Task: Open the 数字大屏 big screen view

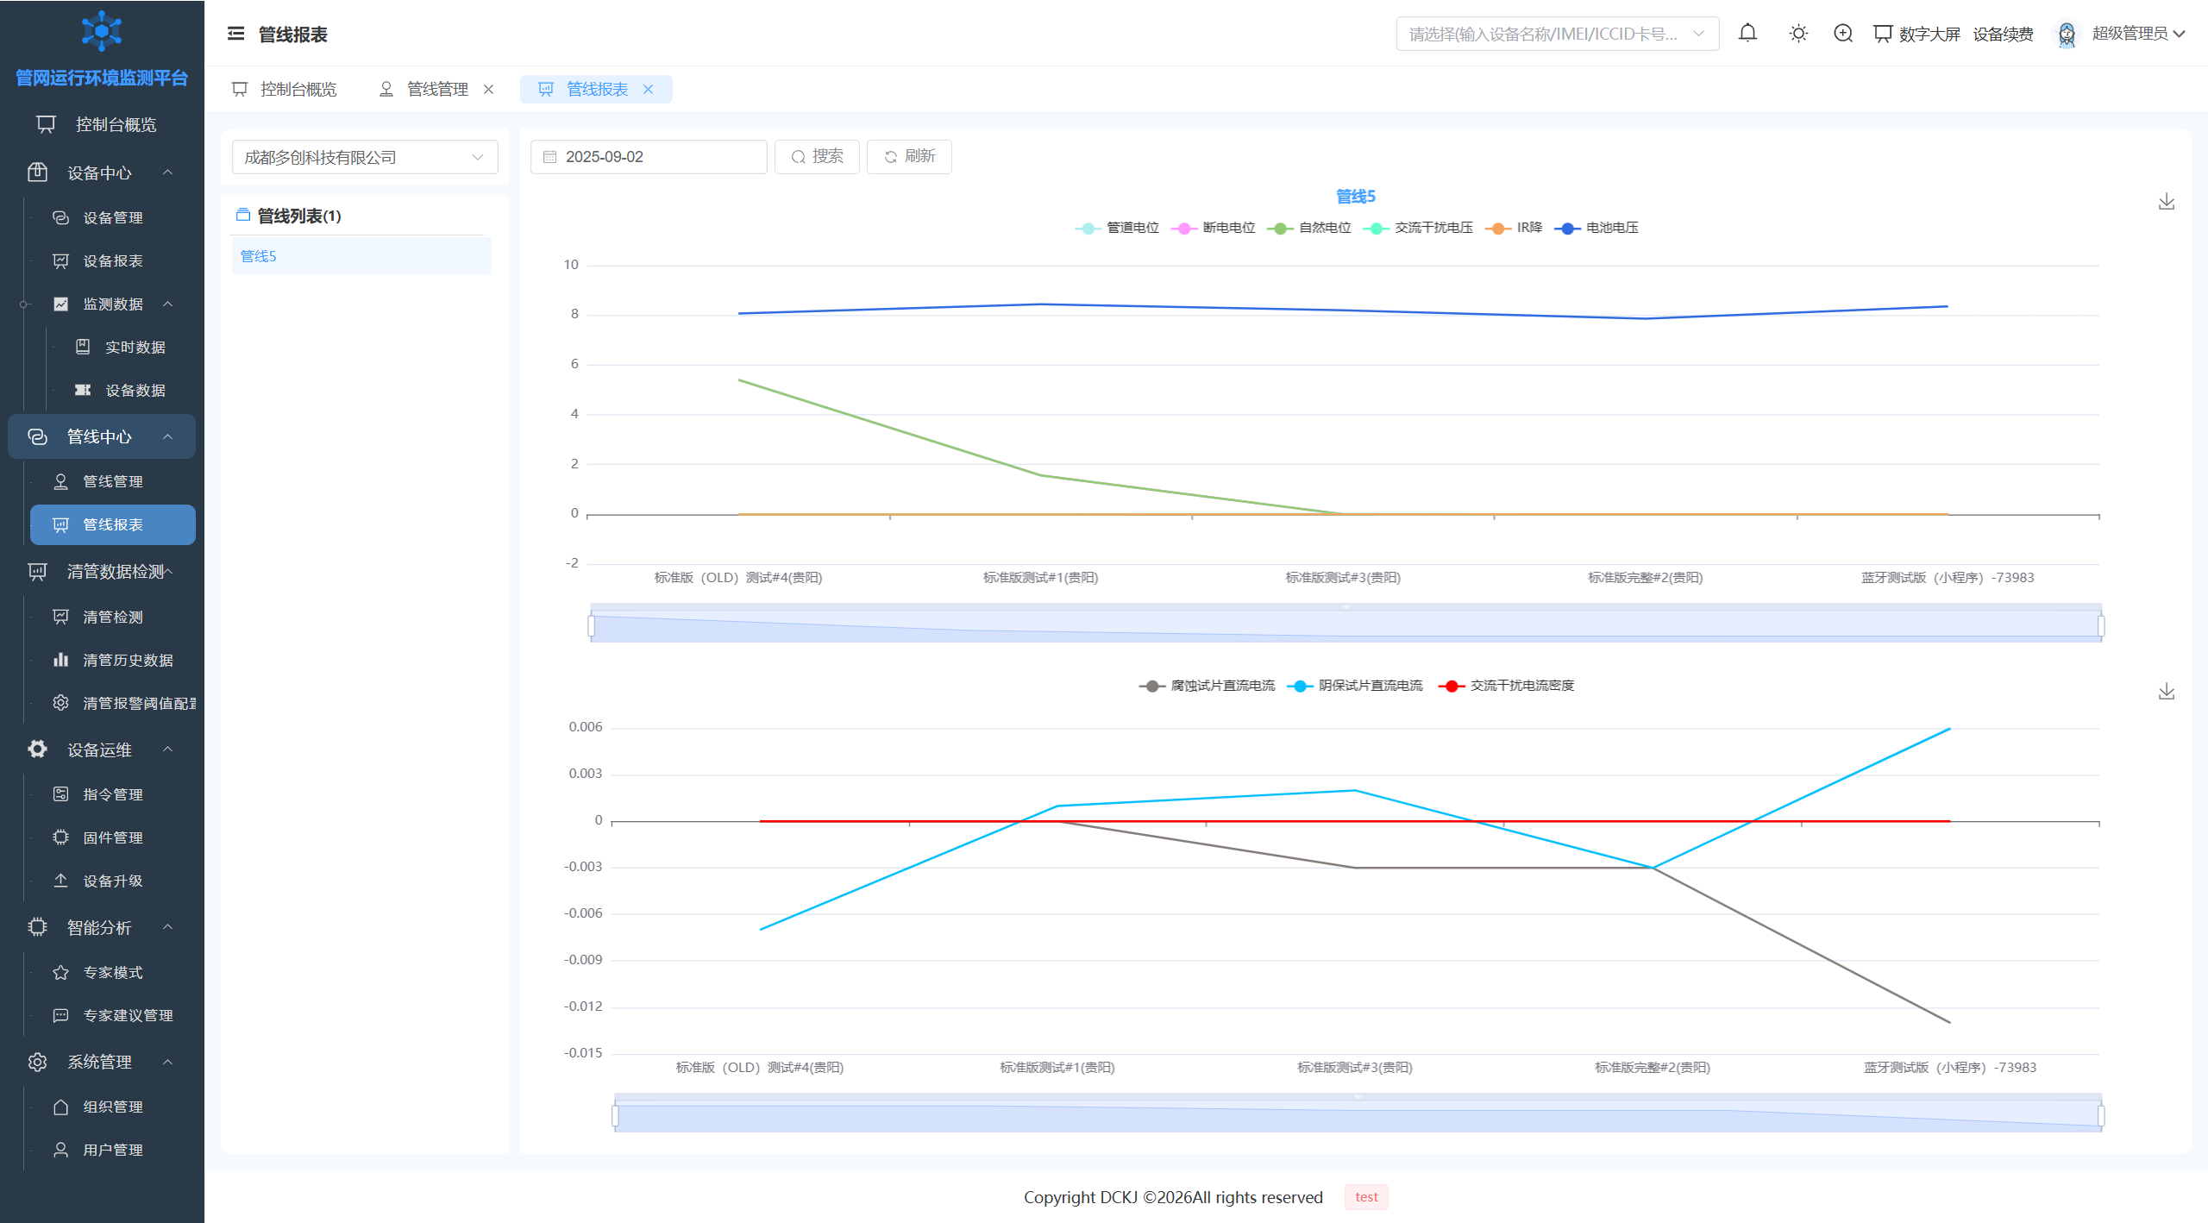Action: 1916,34
